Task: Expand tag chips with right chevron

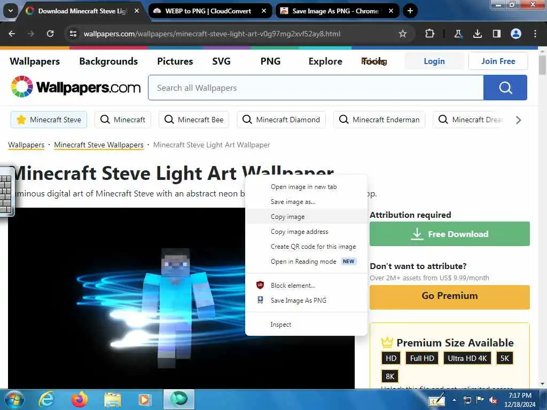Action: click(518, 120)
